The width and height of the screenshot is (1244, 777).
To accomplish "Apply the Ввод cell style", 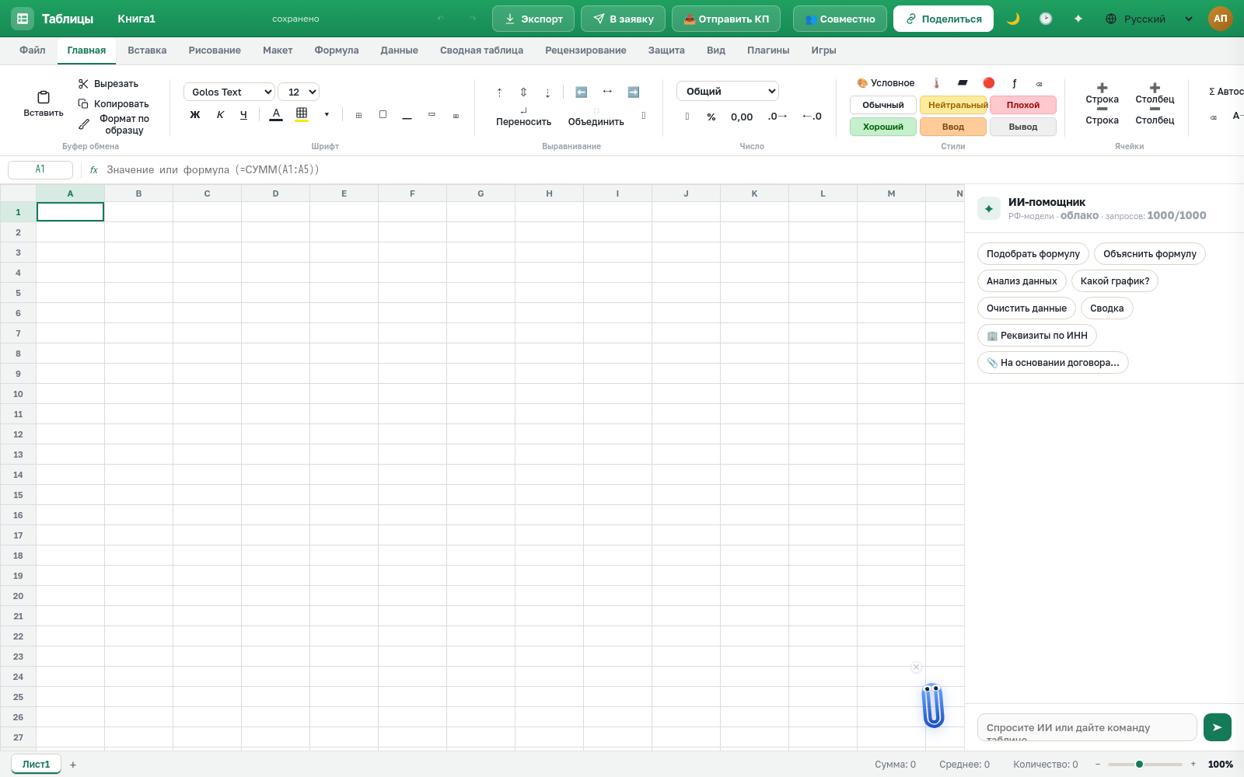I will [953, 127].
